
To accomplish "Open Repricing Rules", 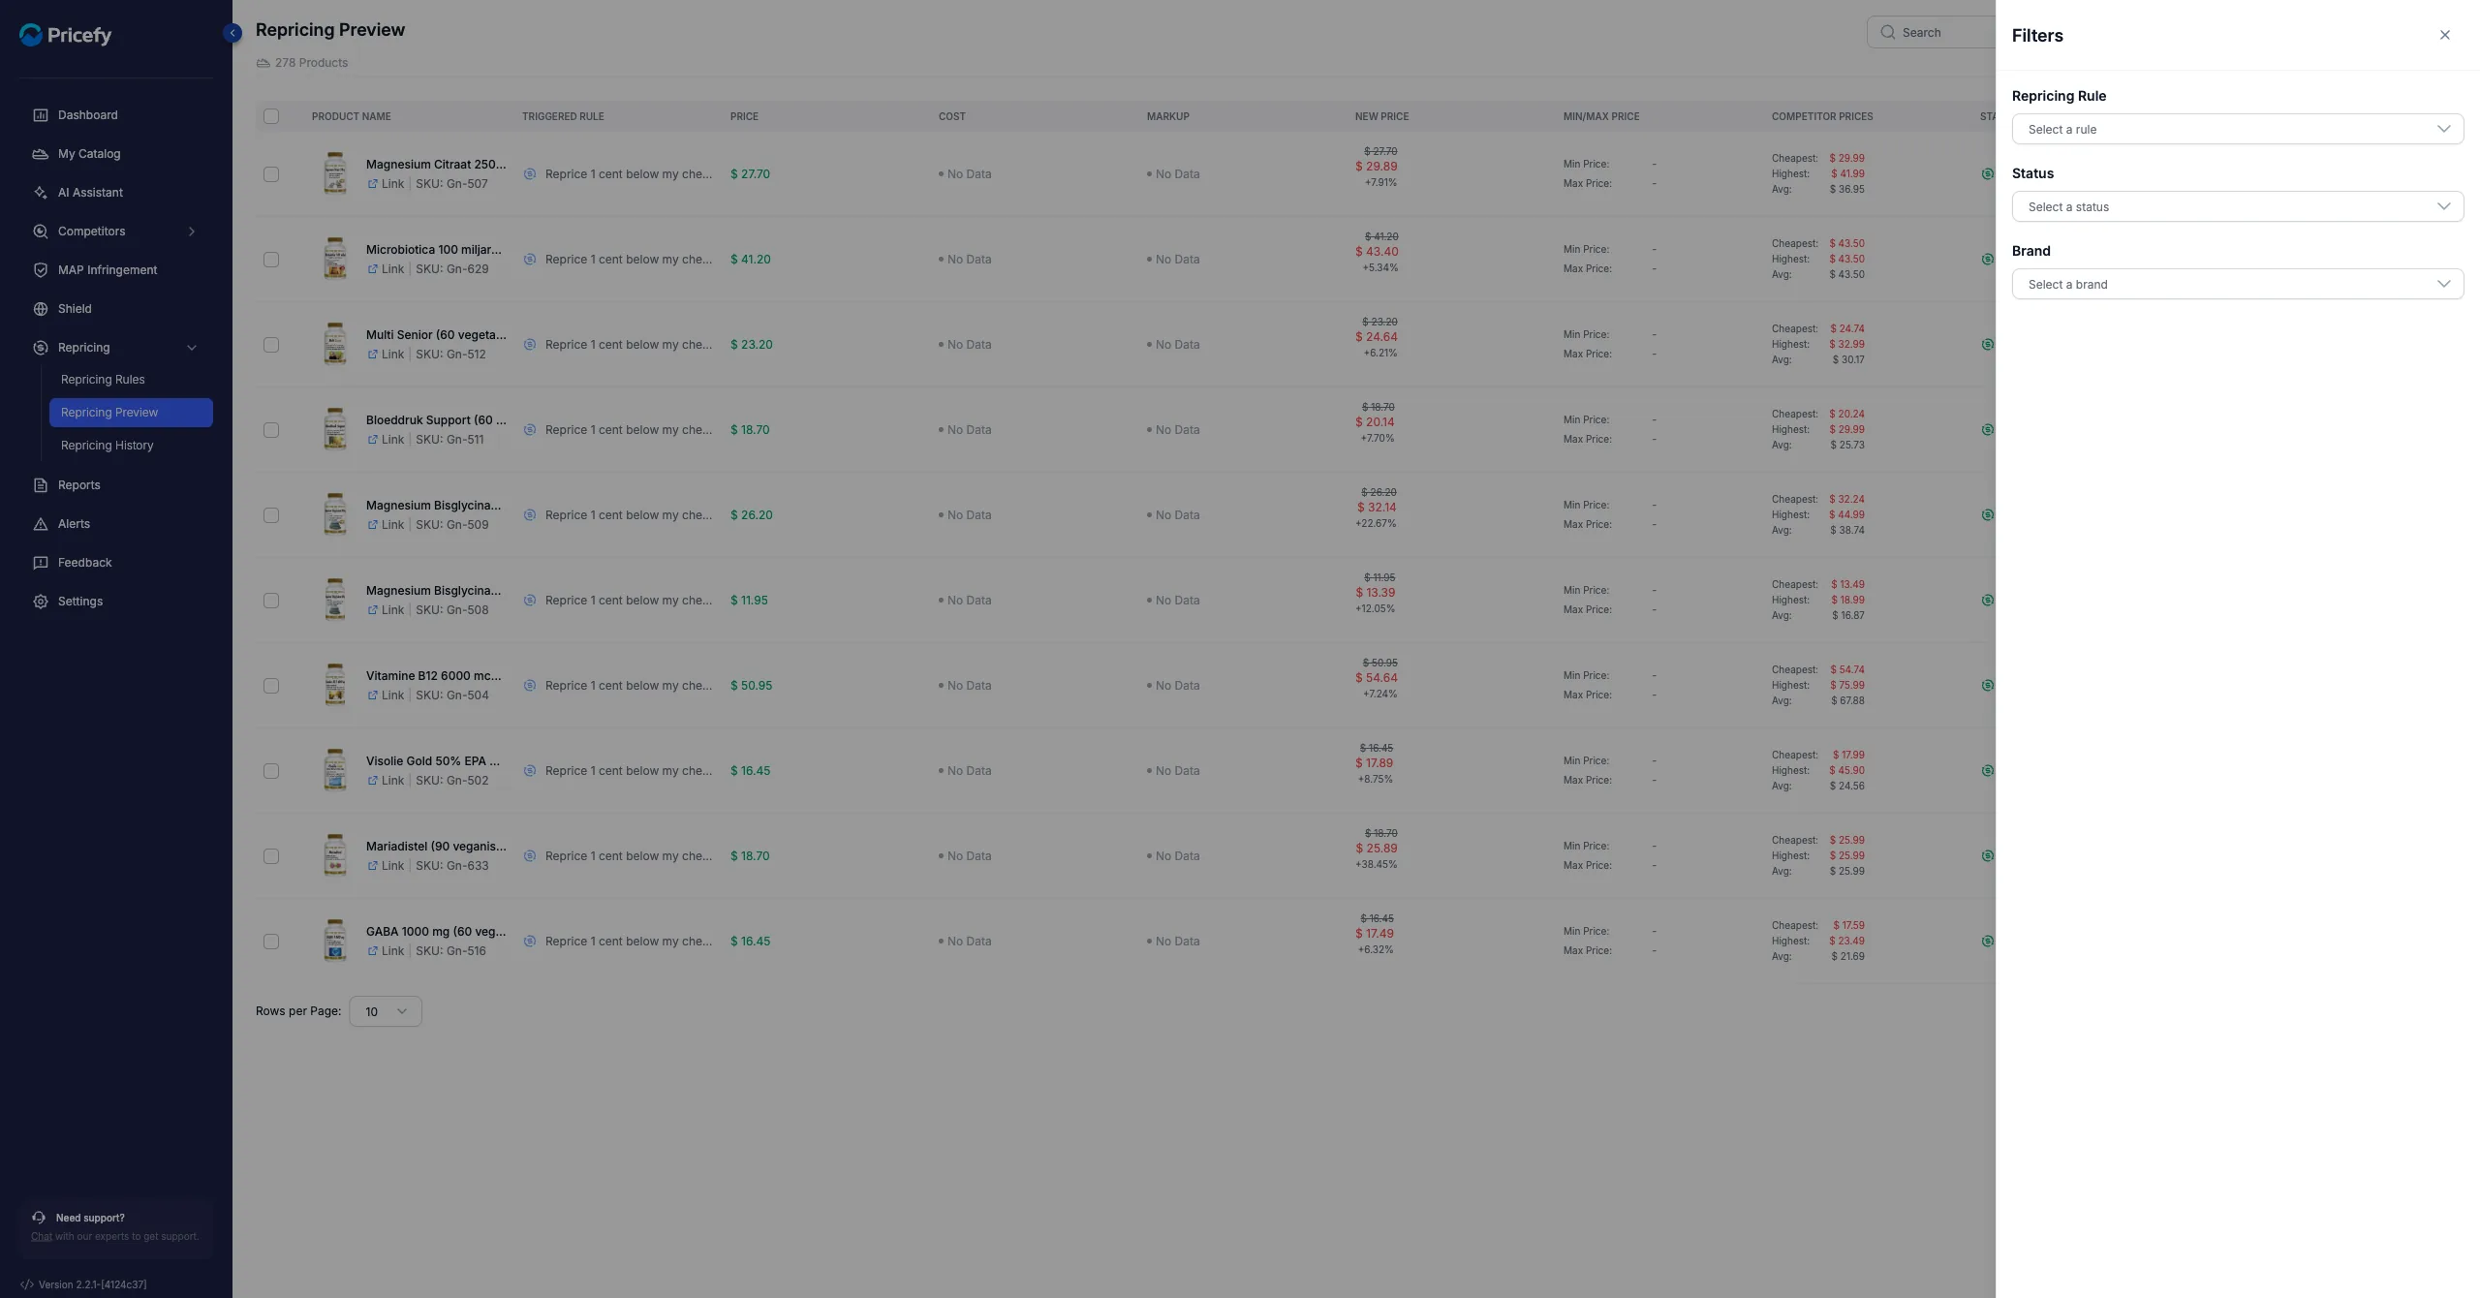I will (x=103, y=380).
